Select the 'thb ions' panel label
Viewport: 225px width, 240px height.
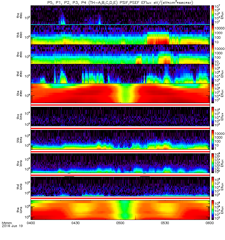19,140
